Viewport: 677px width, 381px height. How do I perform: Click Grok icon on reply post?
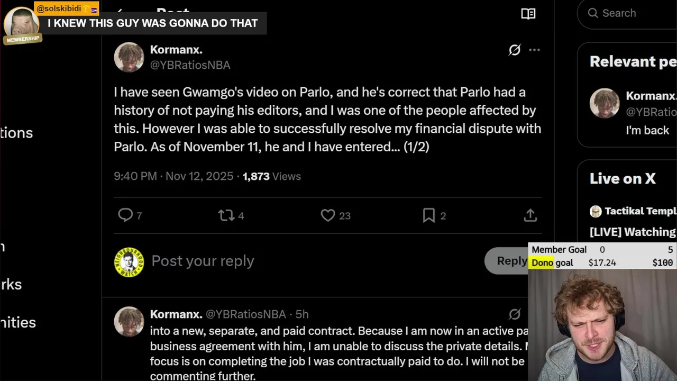(515, 314)
